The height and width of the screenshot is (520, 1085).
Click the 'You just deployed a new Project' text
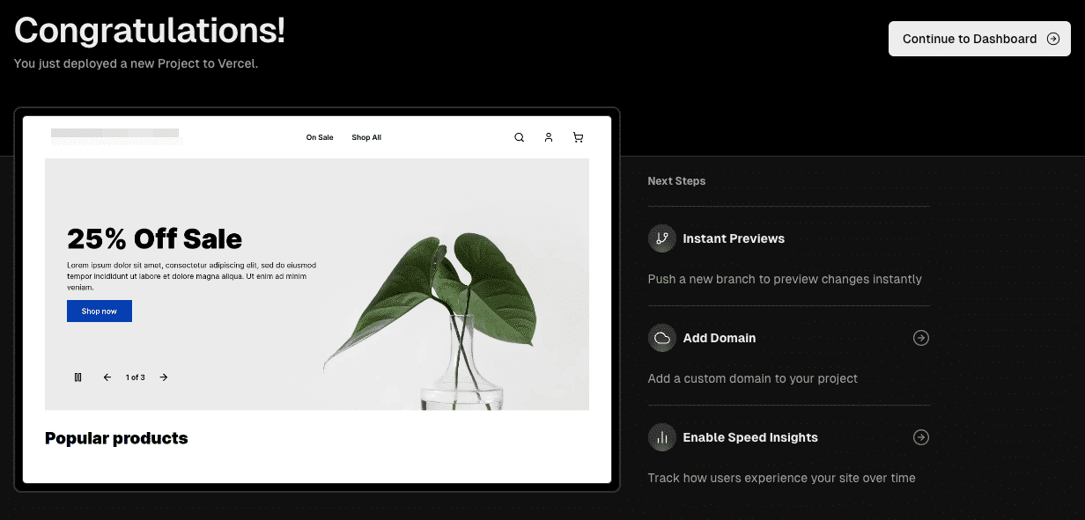point(137,63)
